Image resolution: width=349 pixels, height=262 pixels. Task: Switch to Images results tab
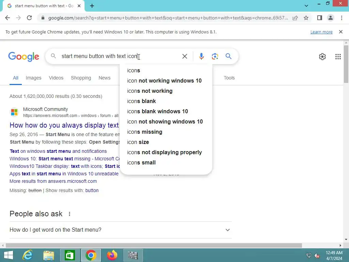tap(33, 78)
